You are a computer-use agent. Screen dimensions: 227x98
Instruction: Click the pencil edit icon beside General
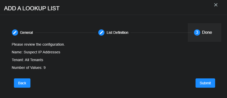pyautogui.click(x=15, y=32)
